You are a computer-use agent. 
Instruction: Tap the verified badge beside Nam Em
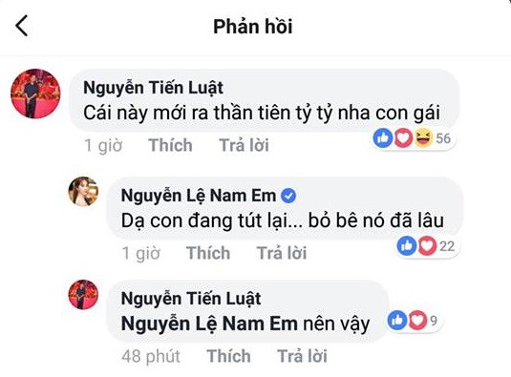[288, 196]
